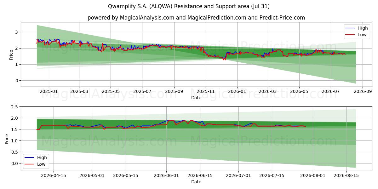Click the top chart x-axis label '2025-03'

pos(79,92)
